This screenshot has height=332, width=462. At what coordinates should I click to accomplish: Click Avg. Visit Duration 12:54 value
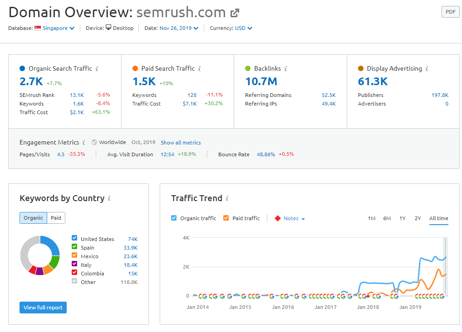167,155
